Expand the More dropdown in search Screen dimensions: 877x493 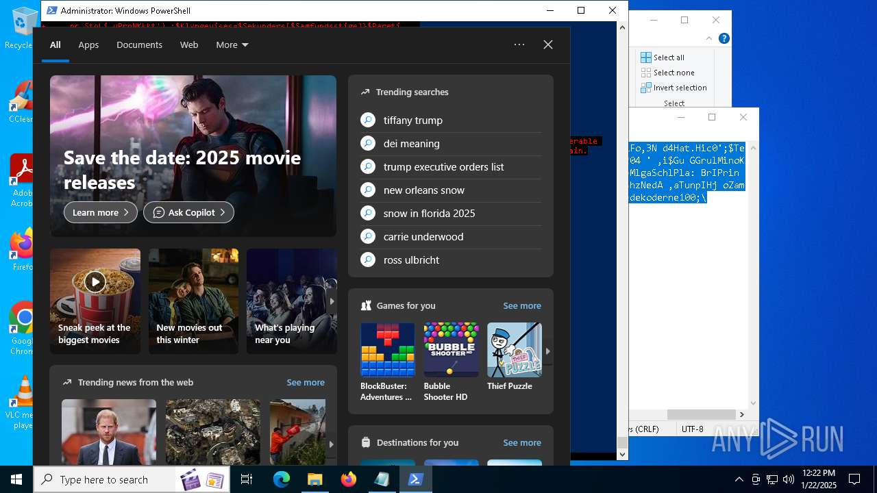[232, 45]
